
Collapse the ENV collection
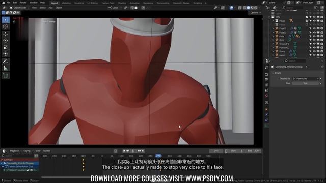[269, 17]
